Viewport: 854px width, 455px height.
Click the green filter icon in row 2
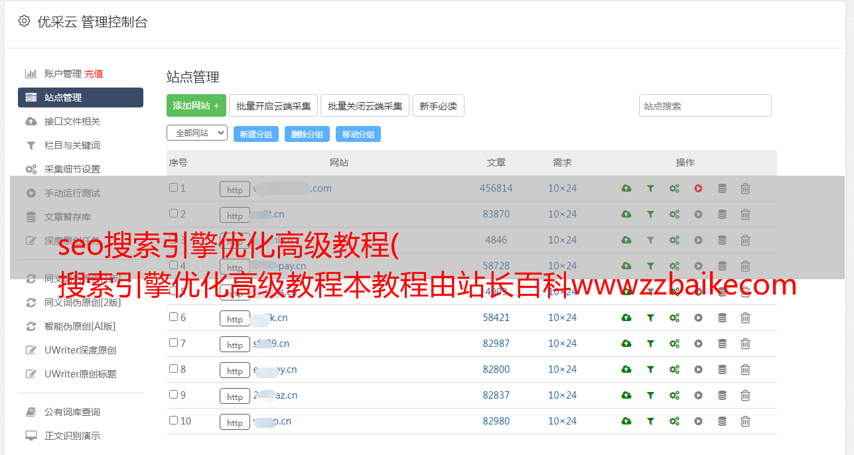click(x=650, y=214)
